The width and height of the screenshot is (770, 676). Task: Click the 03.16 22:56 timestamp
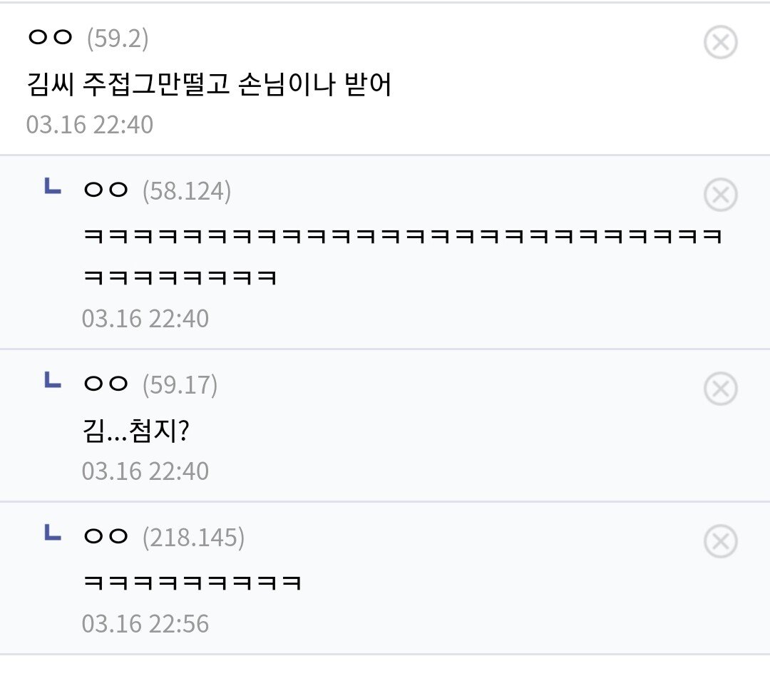coord(145,624)
